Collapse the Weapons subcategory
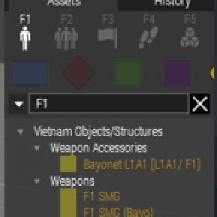The image size is (217, 217). pos(37,181)
